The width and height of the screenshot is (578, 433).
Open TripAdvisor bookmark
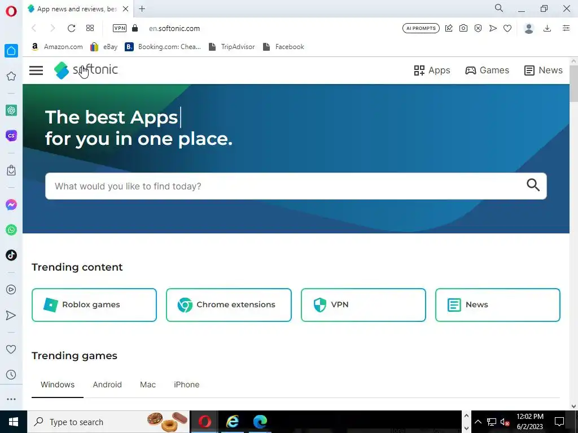coord(232,47)
